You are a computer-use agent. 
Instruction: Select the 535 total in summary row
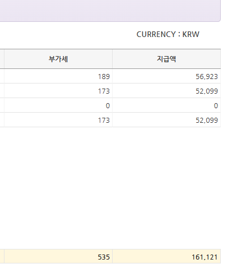tap(58, 256)
